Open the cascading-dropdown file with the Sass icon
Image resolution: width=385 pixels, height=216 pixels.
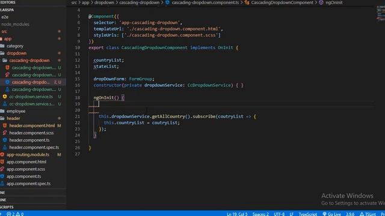[34, 75]
